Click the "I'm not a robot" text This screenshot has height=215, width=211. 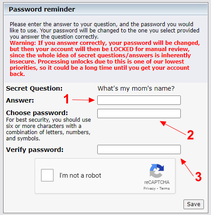coord(80,175)
